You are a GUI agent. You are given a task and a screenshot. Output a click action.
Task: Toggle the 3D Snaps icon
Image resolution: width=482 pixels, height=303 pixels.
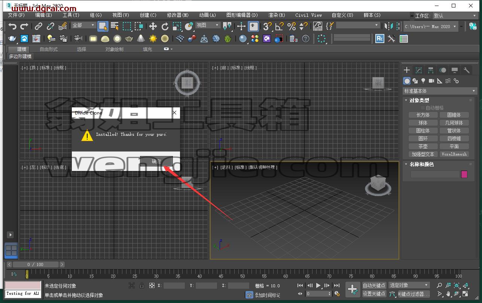tap(267, 26)
